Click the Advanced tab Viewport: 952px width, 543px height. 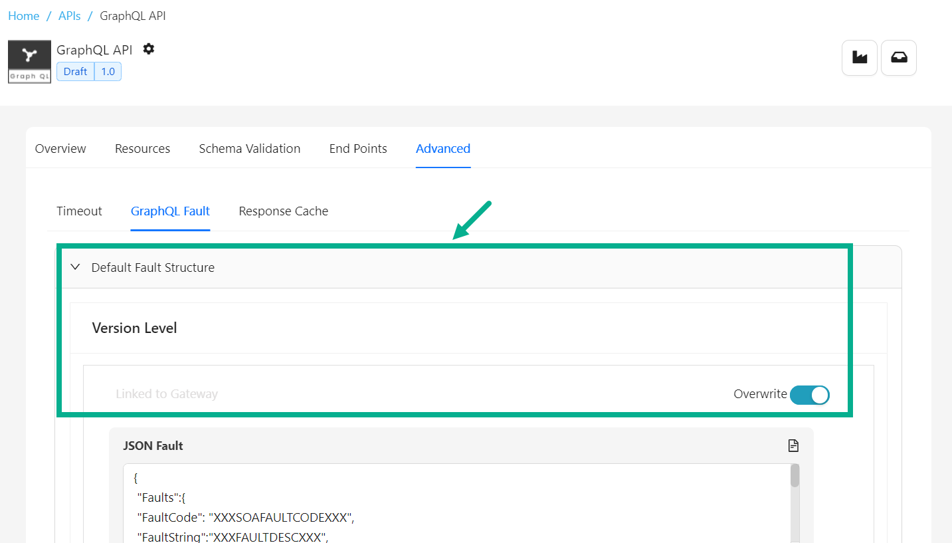click(443, 149)
